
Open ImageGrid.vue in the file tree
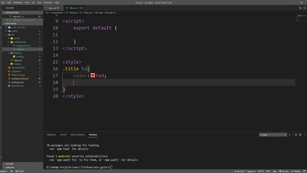(x=23, y=46)
